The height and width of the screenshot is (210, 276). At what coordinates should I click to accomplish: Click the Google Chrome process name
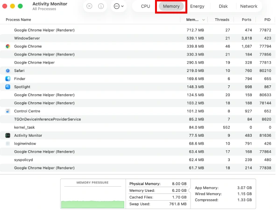28,46
